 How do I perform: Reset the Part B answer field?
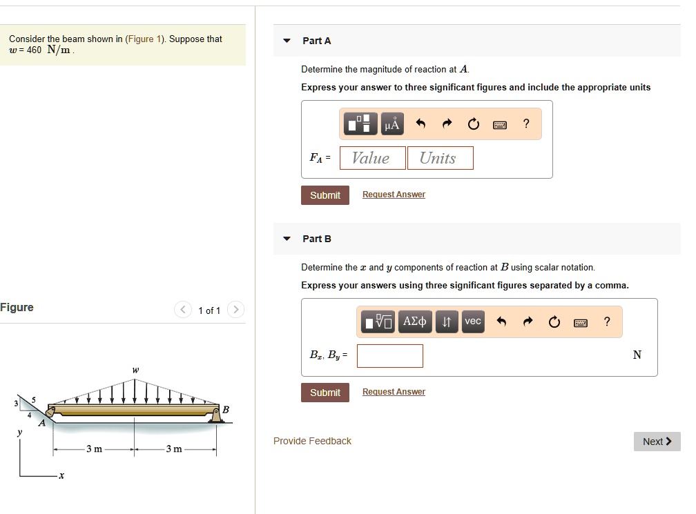[x=554, y=322]
